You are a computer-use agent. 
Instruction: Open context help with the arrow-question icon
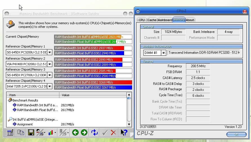point(124,132)
